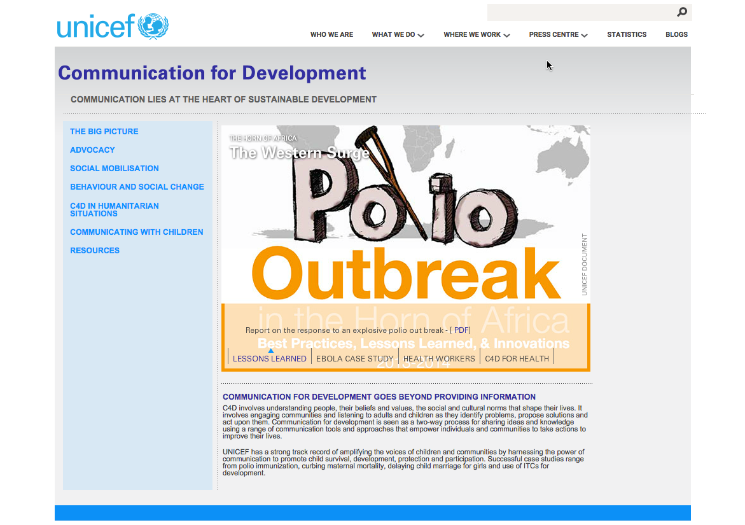Go to the STATISTICS page
745x525 pixels.
click(627, 35)
